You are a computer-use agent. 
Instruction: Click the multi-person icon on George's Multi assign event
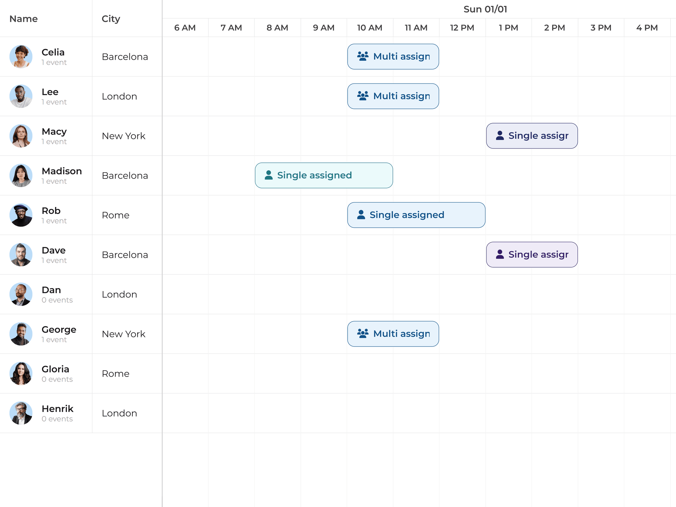[x=362, y=334]
